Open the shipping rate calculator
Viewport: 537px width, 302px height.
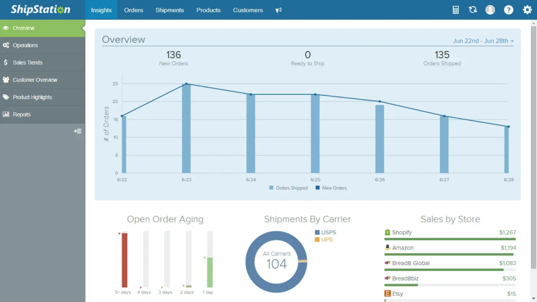[455, 9]
